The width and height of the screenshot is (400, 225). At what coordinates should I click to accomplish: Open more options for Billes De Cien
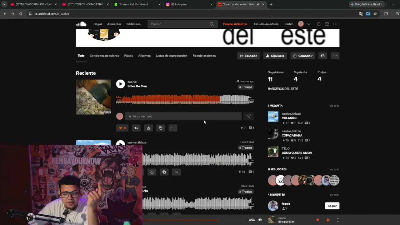pos(173,128)
